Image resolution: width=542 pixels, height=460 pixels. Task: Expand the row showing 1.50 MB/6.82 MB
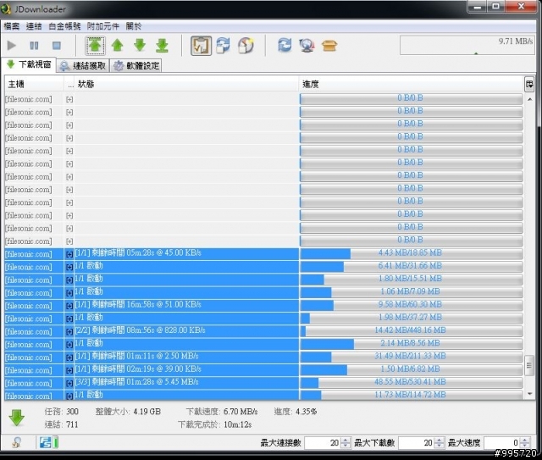69,371
